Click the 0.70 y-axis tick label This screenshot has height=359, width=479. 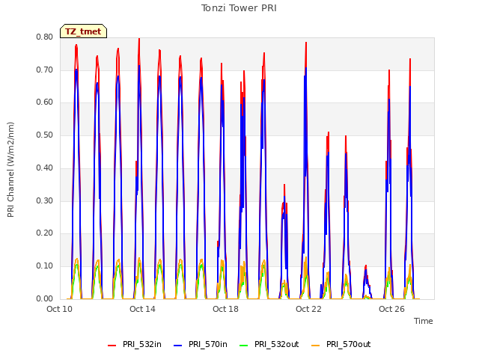[x=45, y=70]
